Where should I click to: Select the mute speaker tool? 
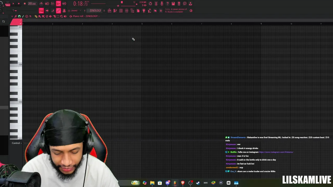[x=50, y=16]
